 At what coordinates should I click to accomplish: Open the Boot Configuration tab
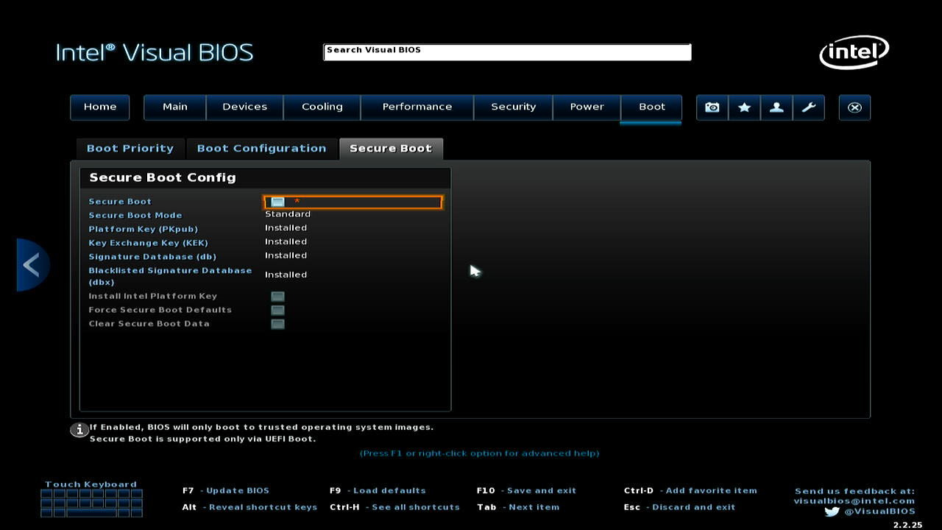[x=261, y=149]
